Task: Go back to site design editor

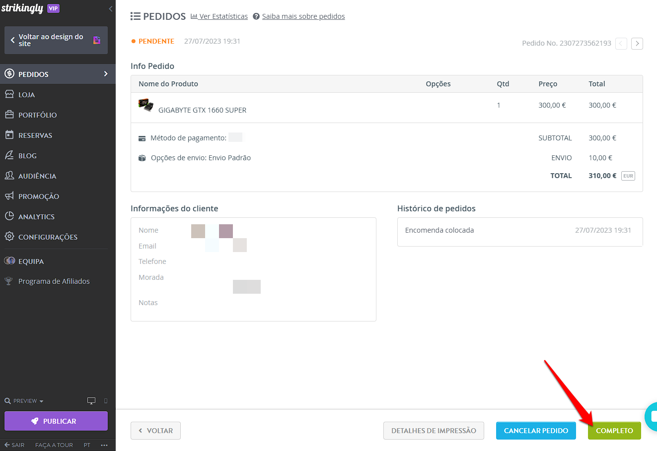Action: point(56,40)
